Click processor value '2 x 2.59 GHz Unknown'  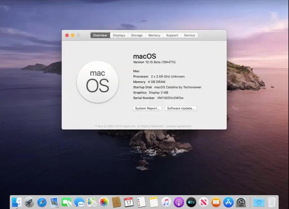[168, 76]
